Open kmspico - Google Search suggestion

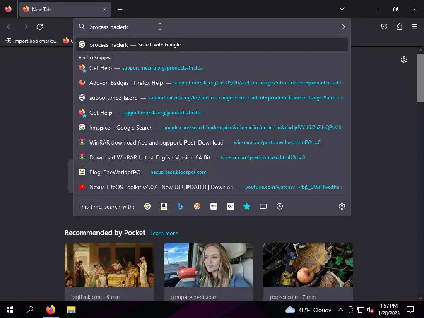coord(212,128)
